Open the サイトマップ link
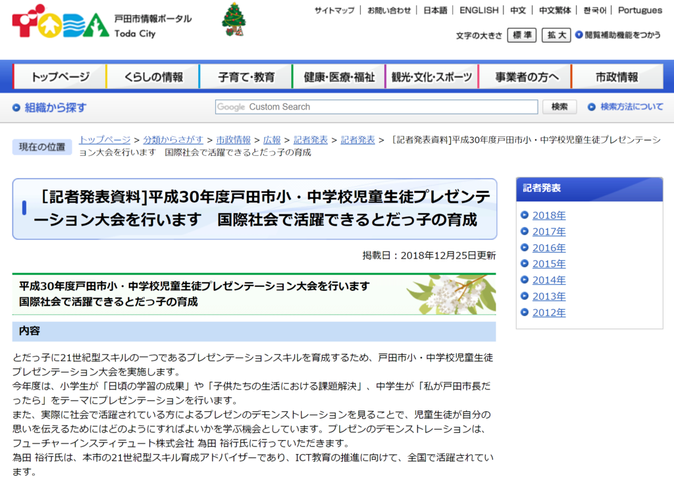The height and width of the screenshot is (481, 674). (336, 11)
